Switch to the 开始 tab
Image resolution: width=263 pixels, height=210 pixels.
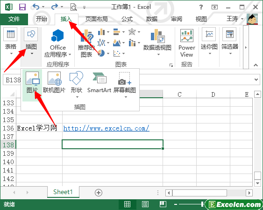coord(42,19)
